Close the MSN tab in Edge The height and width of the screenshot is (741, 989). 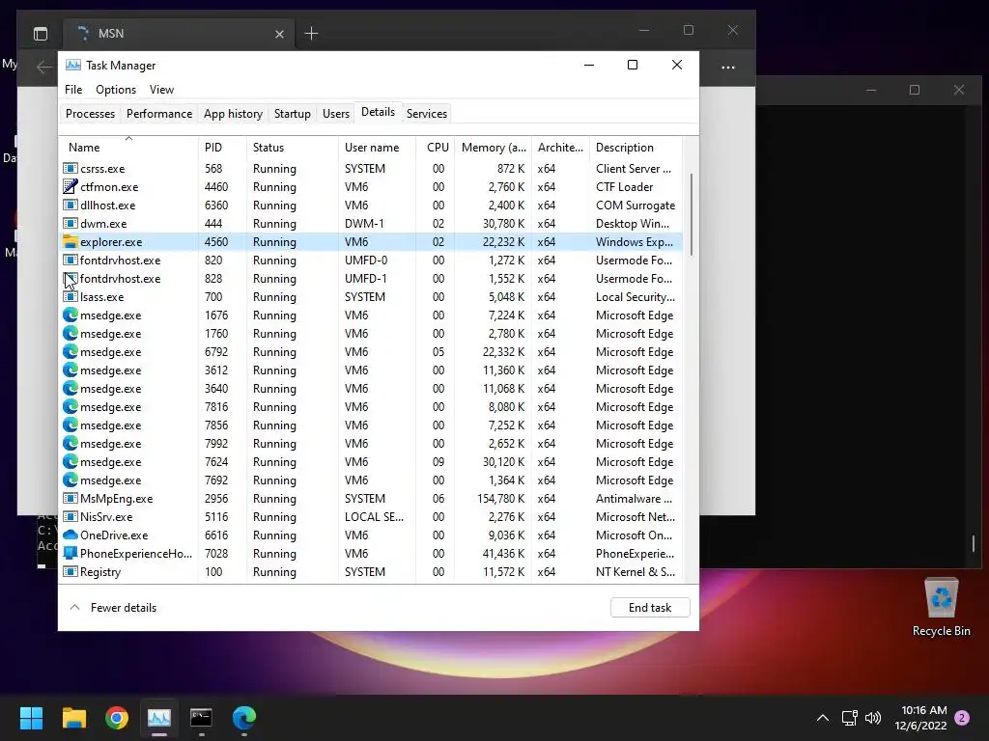[x=279, y=34]
